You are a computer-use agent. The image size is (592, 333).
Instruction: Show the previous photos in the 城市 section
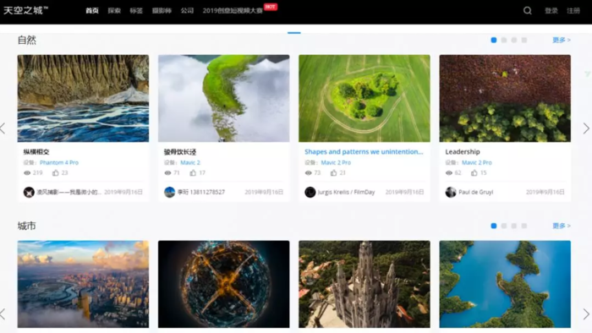point(3,314)
